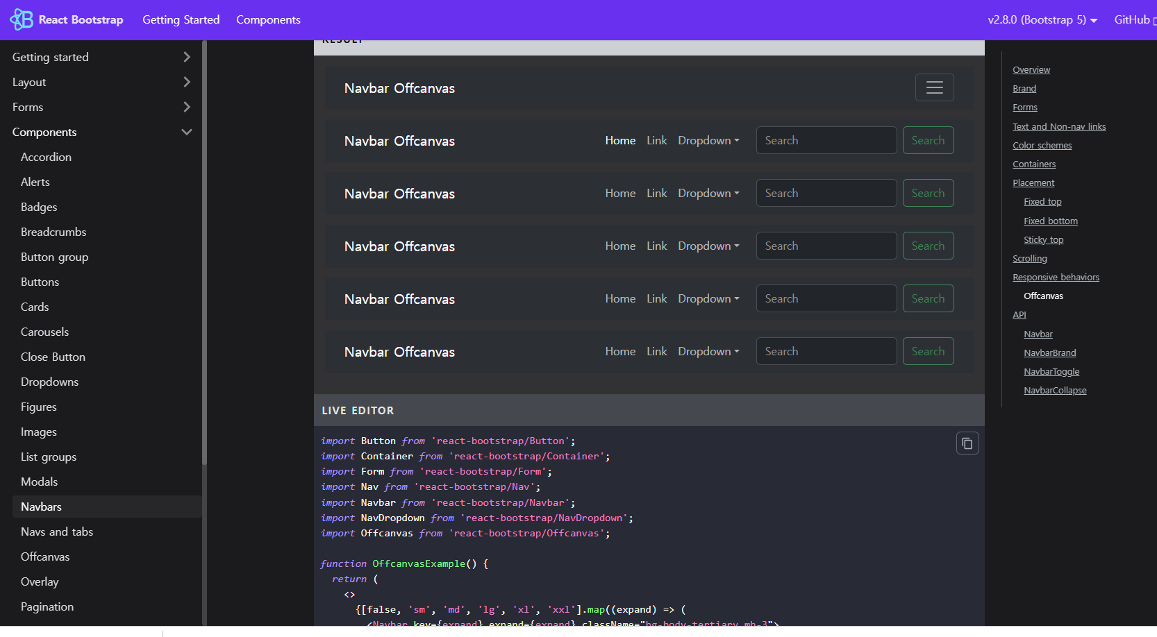The height and width of the screenshot is (637, 1157).
Task: Open Getting Started in top navigation
Action: pyautogui.click(x=181, y=19)
